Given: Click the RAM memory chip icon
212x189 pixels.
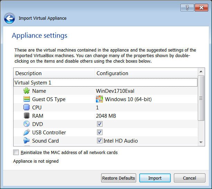Looking at the screenshot, I should pos(27,116).
